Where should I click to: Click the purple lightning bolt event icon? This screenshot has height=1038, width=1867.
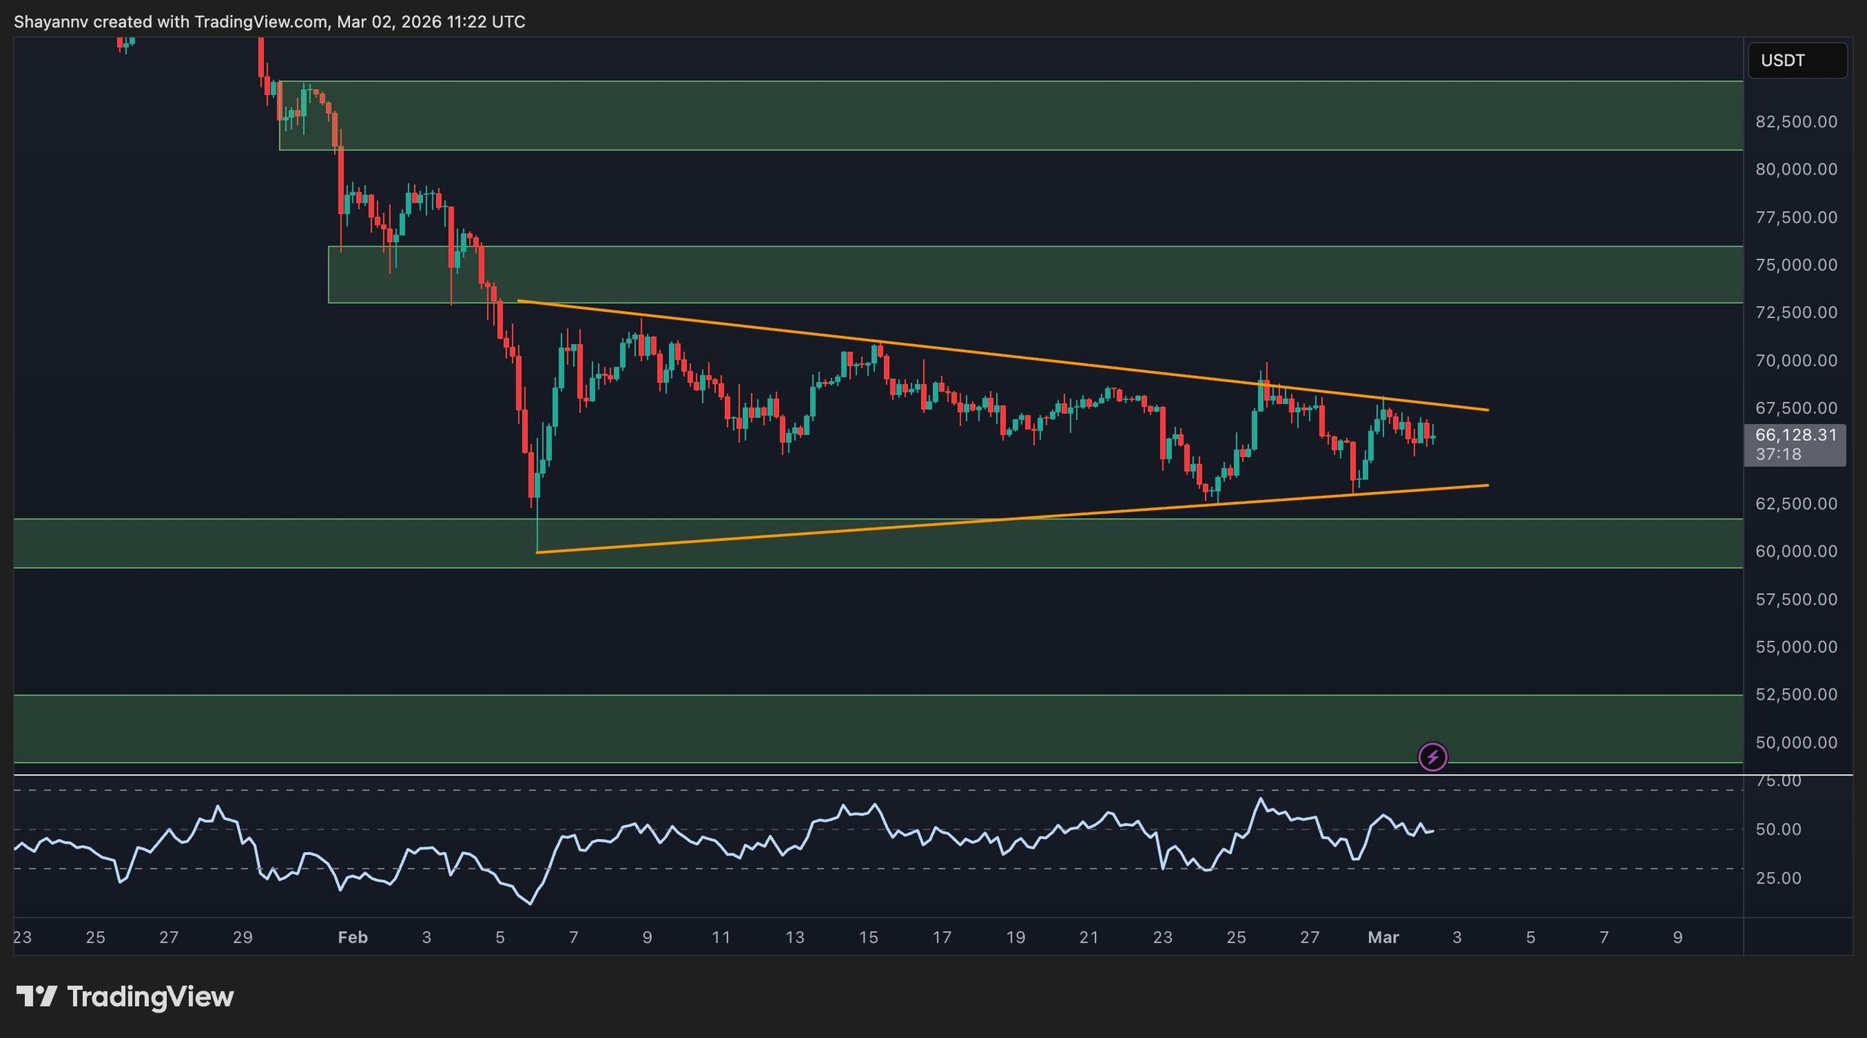point(1432,757)
